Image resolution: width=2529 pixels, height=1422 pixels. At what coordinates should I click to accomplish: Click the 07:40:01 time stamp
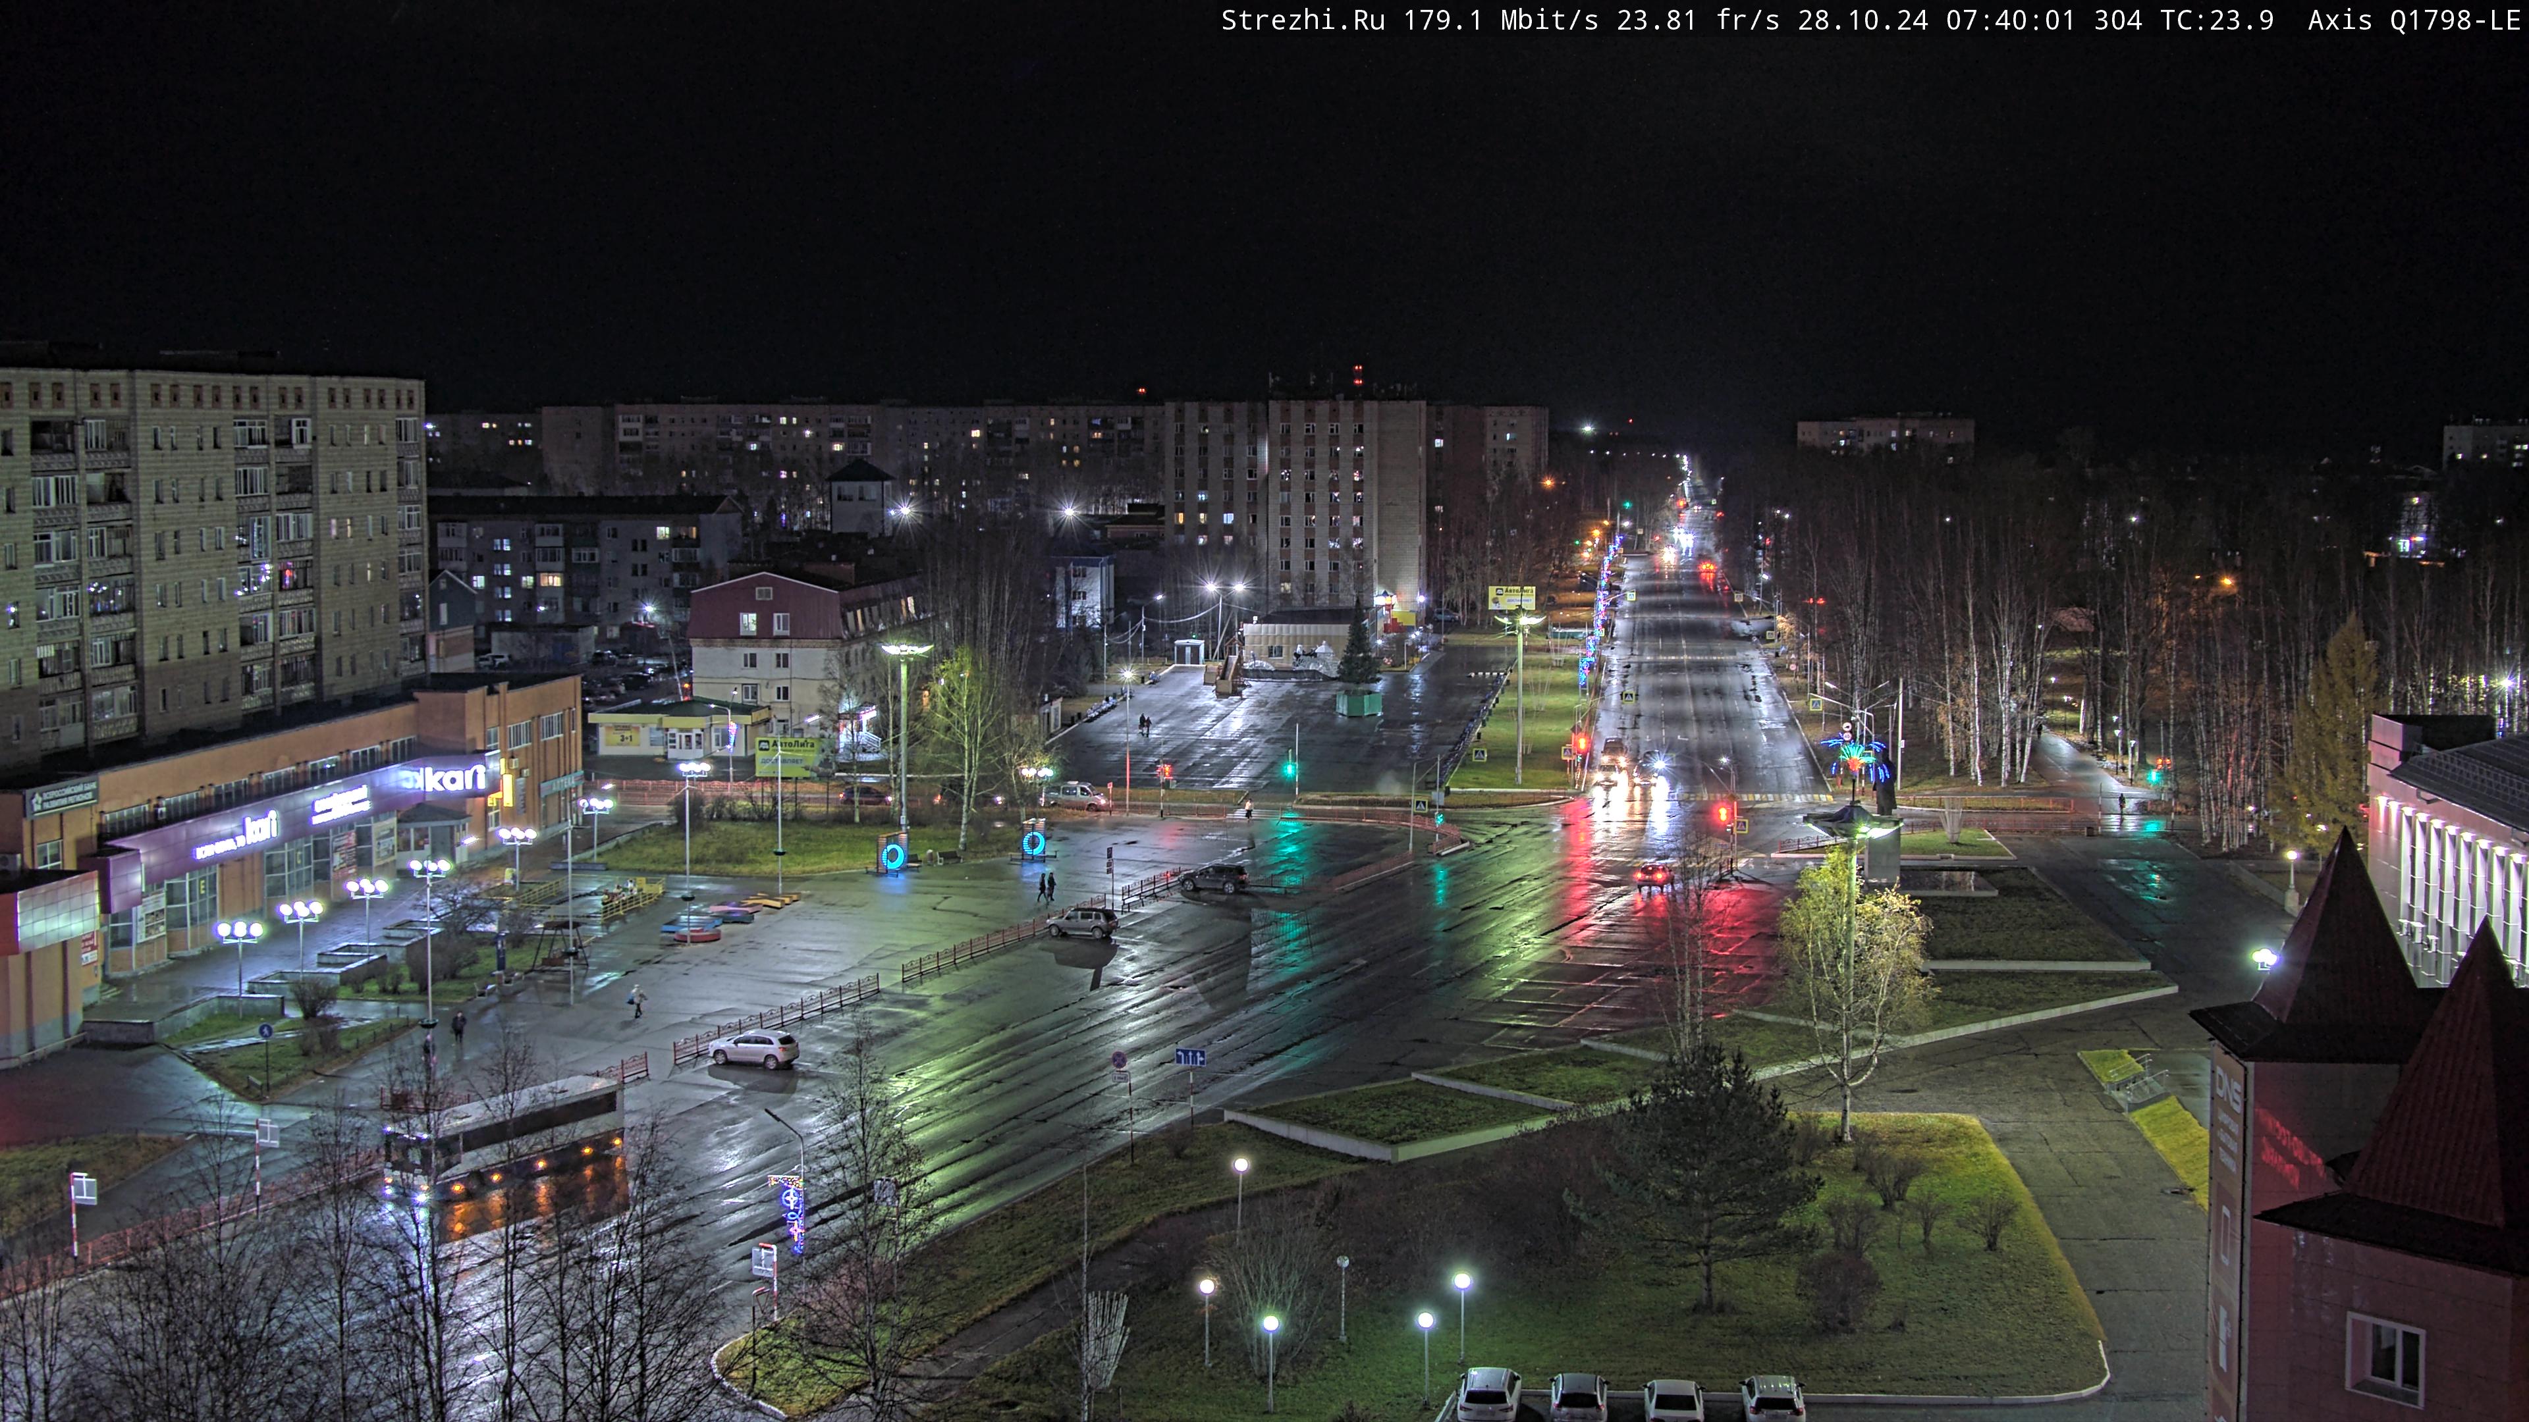coord(2011,20)
